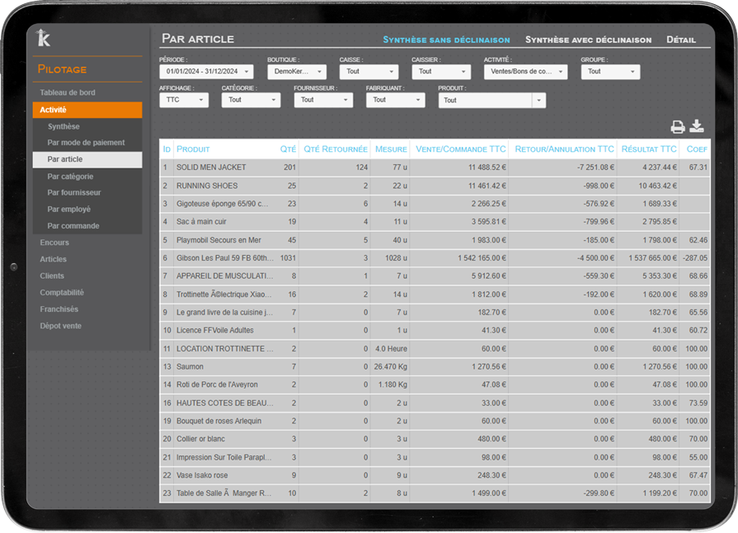Open the Synthèse sub-item
Image resolution: width=738 pixels, height=533 pixels.
click(63, 127)
